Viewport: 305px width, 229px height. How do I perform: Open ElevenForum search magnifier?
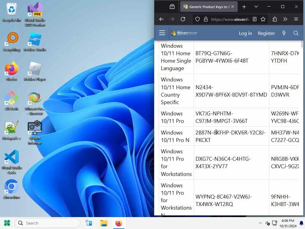(296, 33)
